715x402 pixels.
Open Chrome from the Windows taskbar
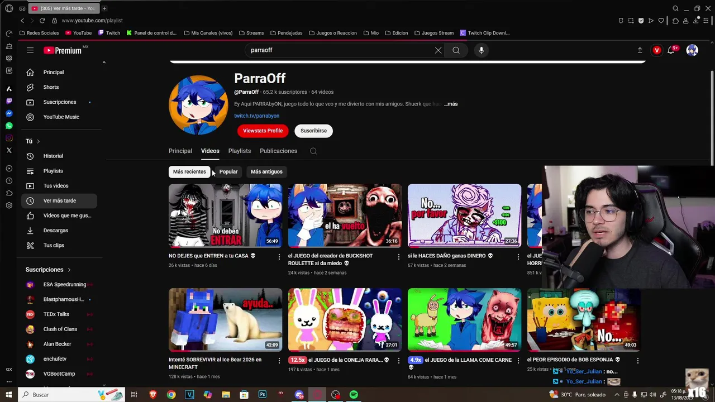coord(171,395)
